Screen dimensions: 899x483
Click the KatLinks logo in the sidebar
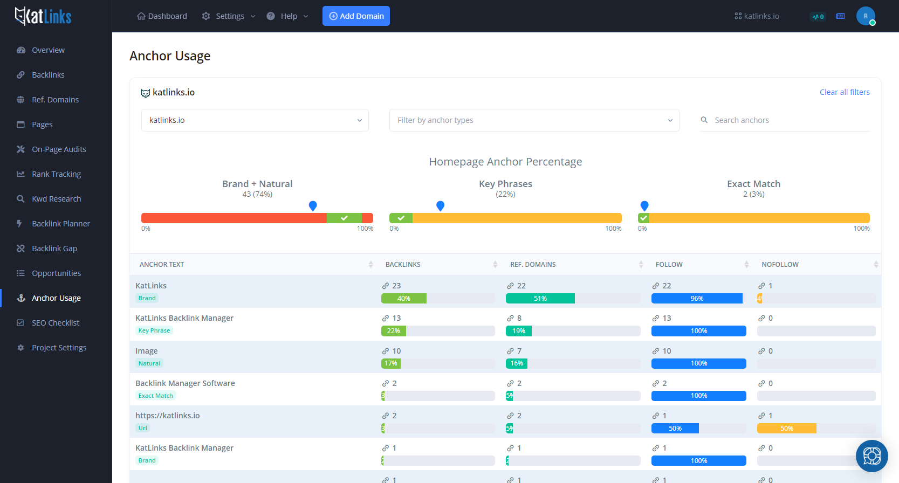(43, 16)
